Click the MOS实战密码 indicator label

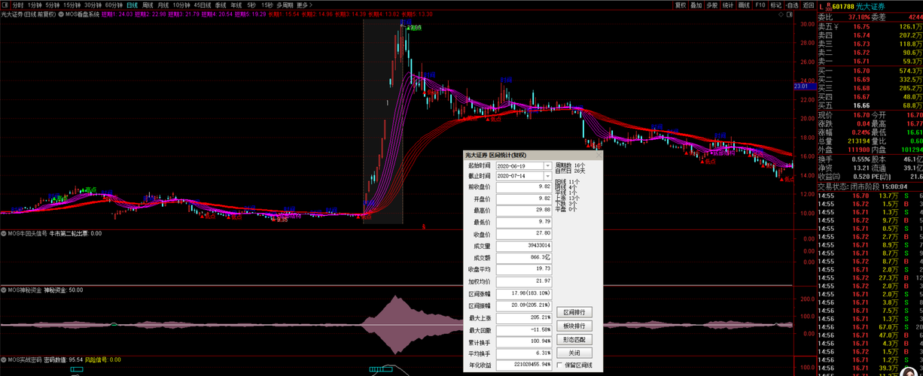25,359
